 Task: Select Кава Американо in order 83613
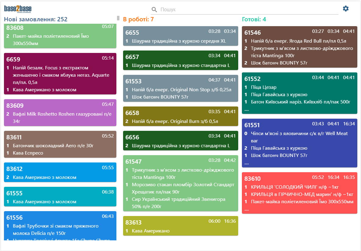(x=150, y=231)
